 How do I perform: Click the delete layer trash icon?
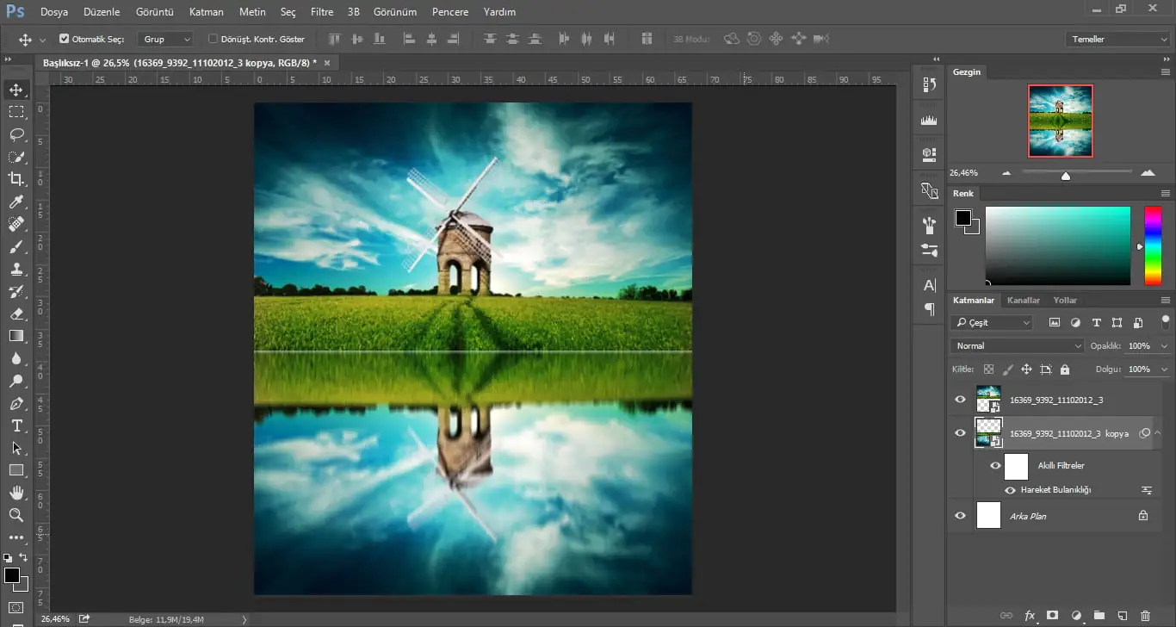1145,616
